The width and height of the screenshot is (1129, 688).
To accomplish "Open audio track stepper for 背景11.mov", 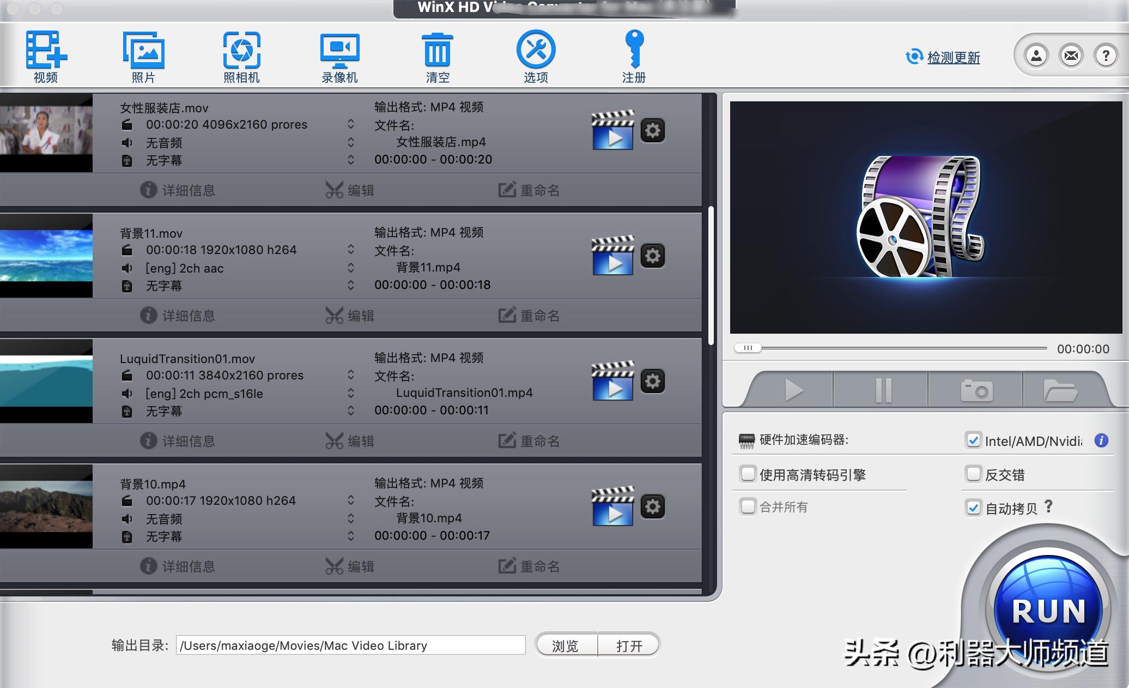I will pyautogui.click(x=351, y=268).
